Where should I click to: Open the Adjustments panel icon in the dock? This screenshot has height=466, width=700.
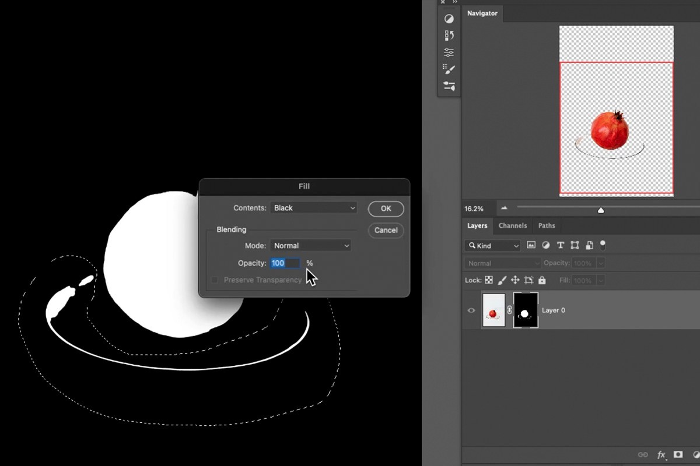449,19
